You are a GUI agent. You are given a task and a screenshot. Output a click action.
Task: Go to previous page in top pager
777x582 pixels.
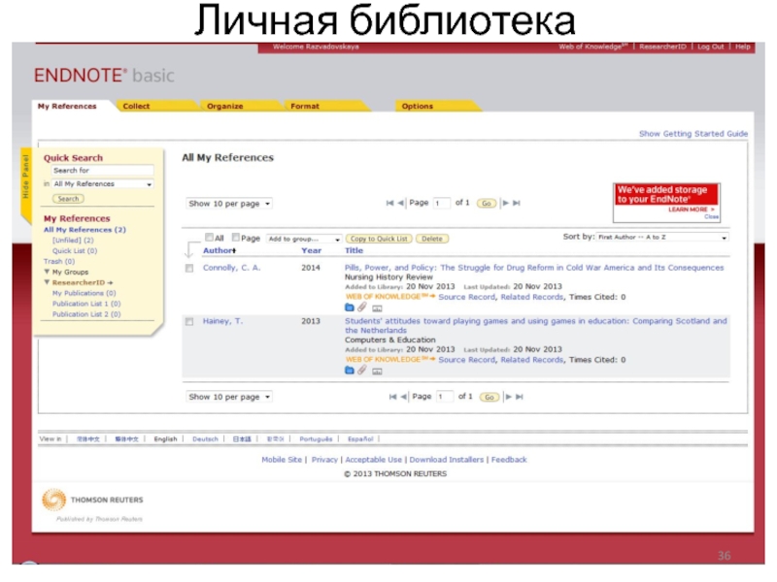click(x=400, y=203)
